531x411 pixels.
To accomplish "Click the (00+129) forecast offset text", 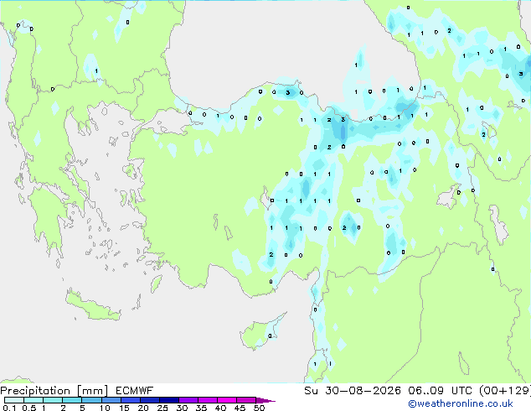I will [504, 391].
